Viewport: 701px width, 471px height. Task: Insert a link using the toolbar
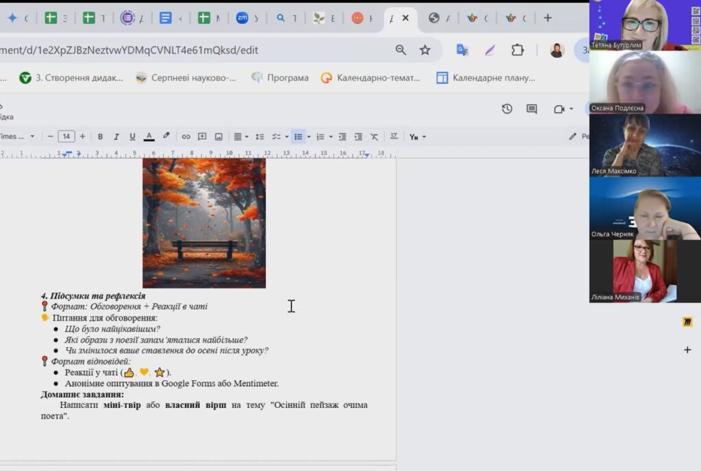pos(186,137)
